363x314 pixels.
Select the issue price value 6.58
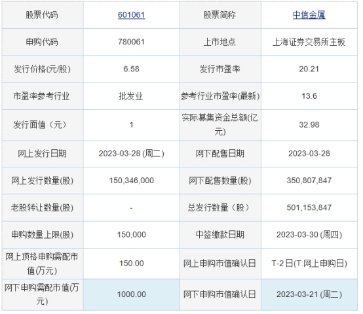131,69
